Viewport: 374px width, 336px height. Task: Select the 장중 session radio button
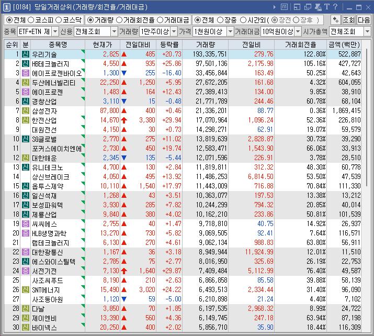point(220,20)
